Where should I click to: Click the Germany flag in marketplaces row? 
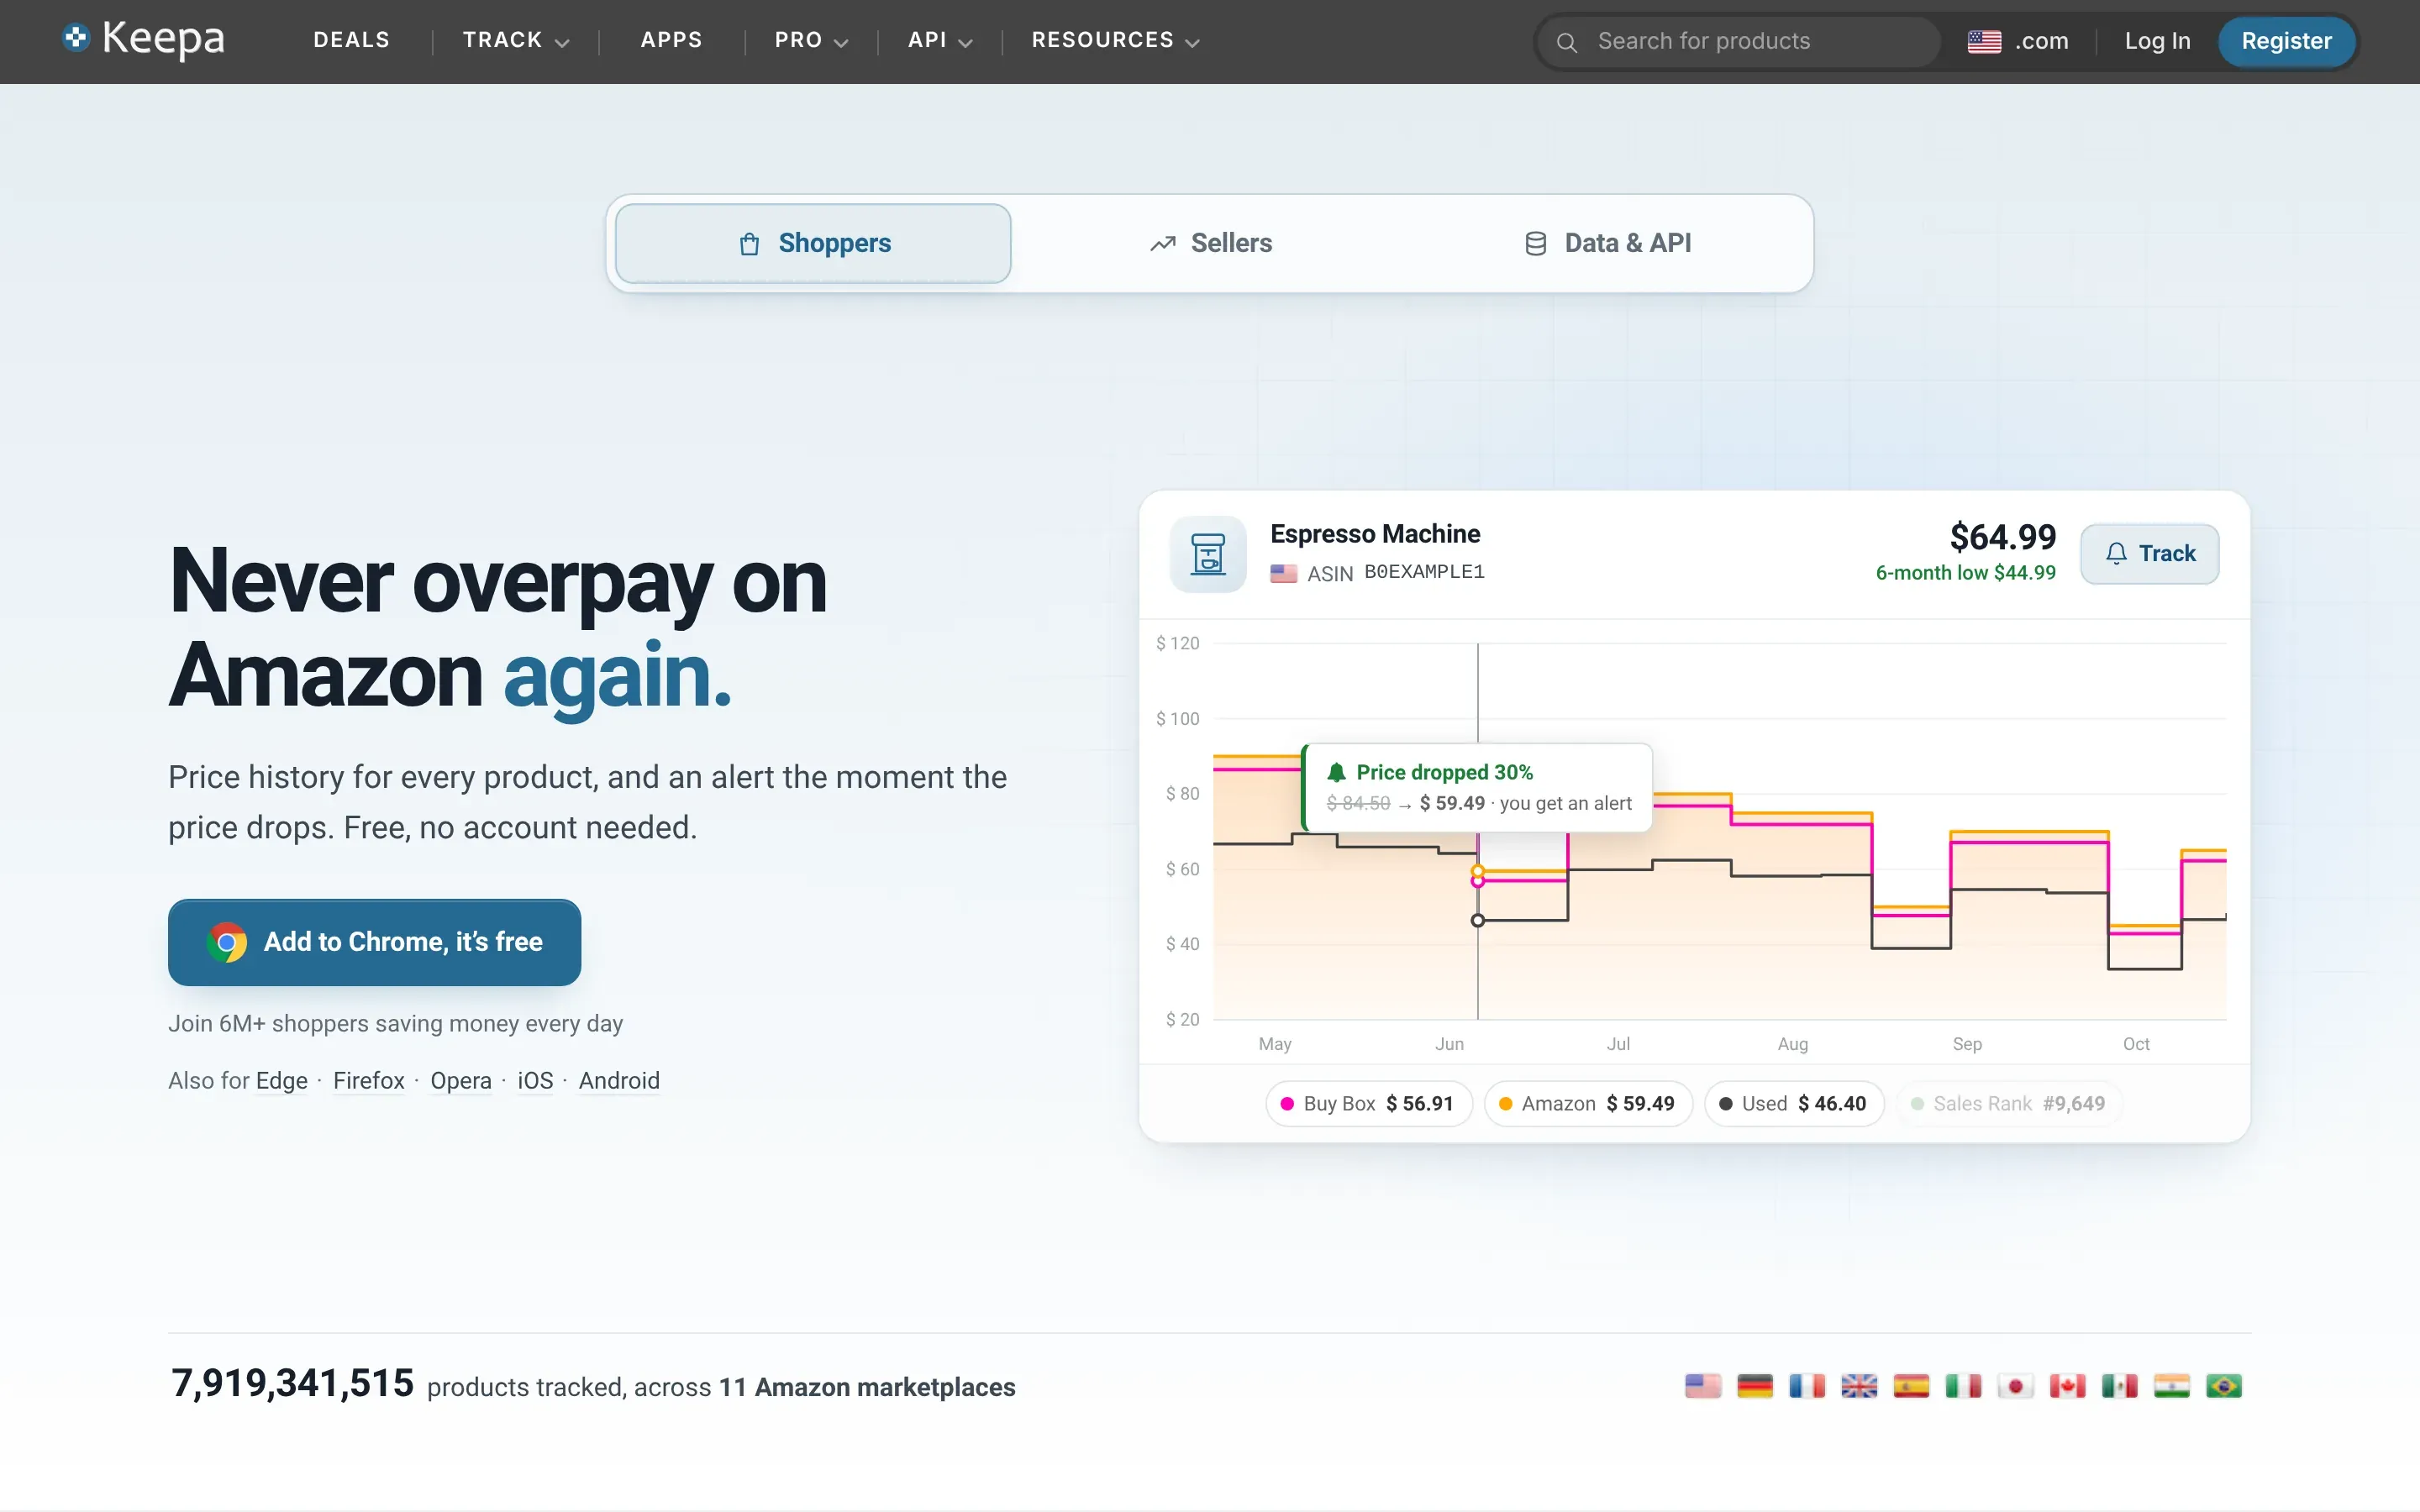(x=1755, y=1386)
